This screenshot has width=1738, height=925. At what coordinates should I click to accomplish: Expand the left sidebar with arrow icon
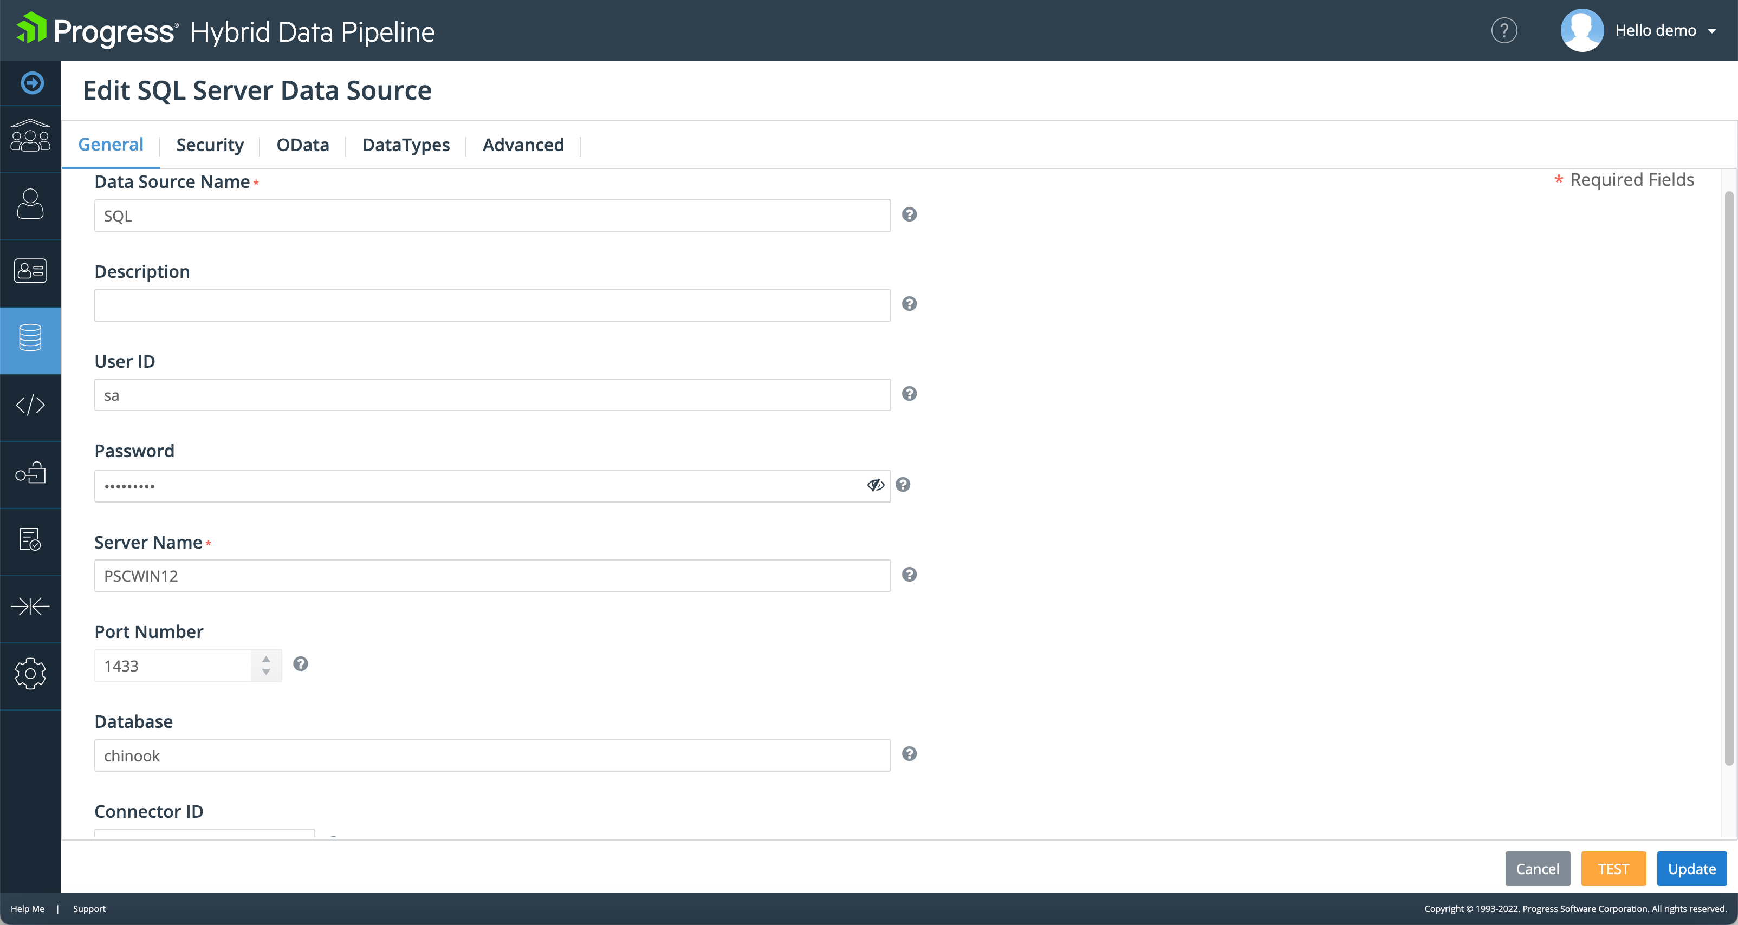click(x=32, y=83)
